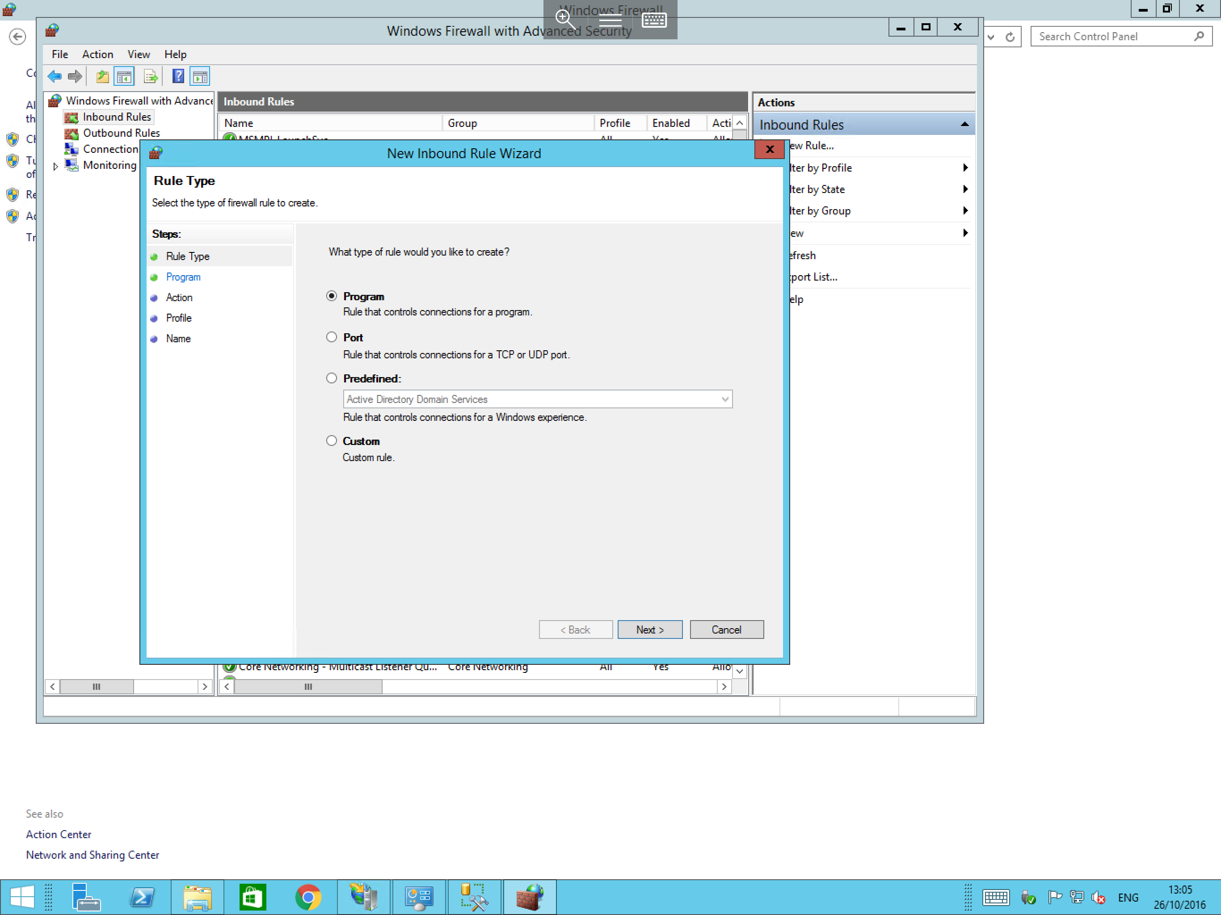Click the Help question mark toolbar icon
The image size is (1221, 915).
tap(178, 76)
